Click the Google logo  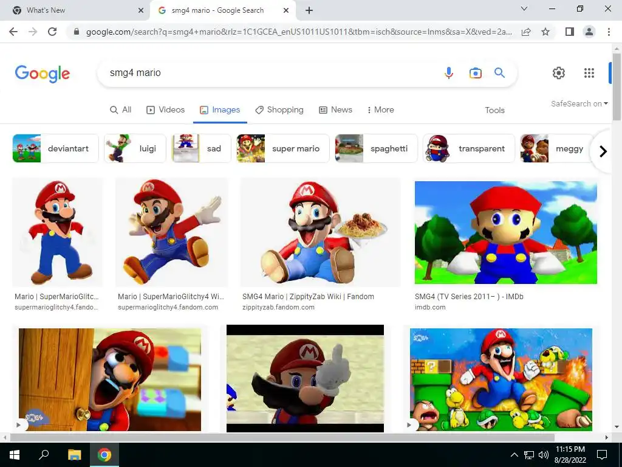tap(43, 74)
